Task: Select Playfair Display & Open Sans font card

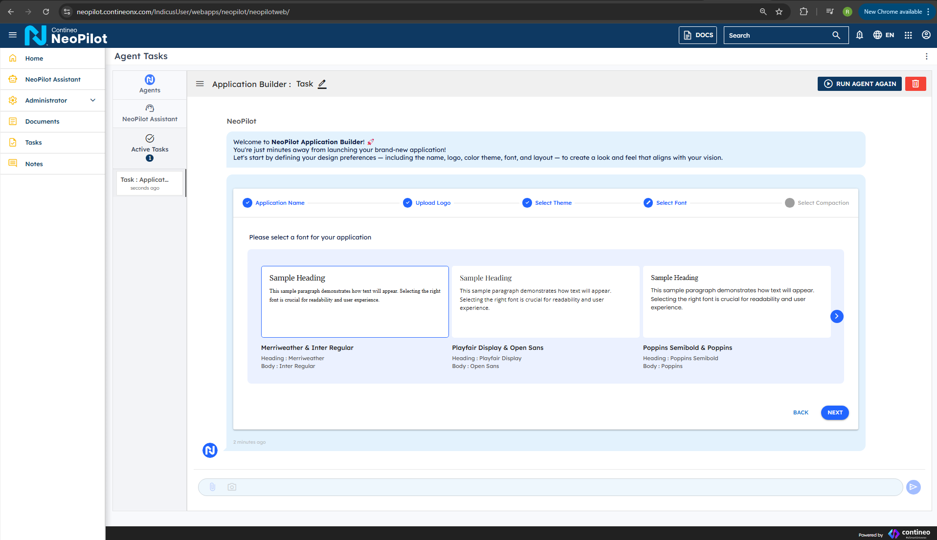Action: [x=545, y=302]
